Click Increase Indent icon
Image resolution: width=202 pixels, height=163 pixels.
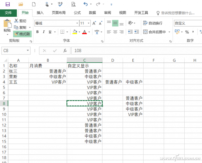[137, 32]
